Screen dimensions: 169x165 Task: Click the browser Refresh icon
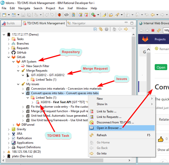[158, 30]
